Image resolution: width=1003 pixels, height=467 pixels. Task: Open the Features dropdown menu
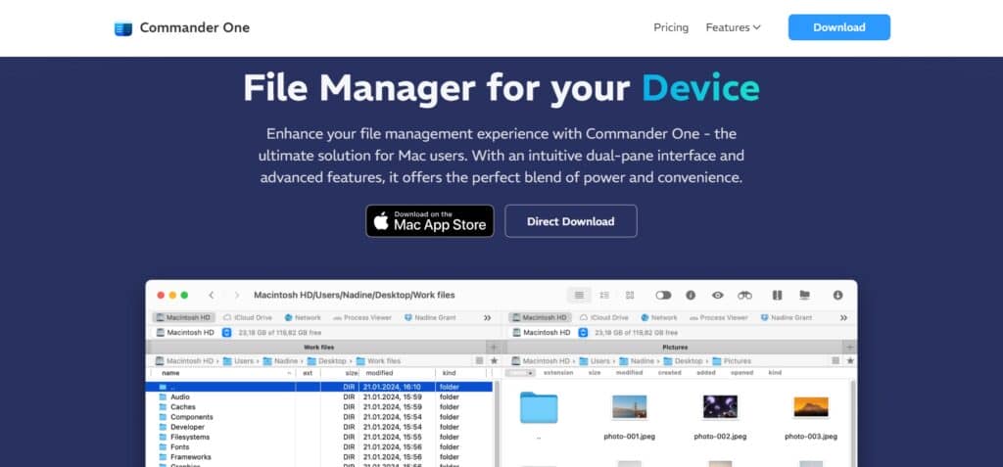(733, 27)
